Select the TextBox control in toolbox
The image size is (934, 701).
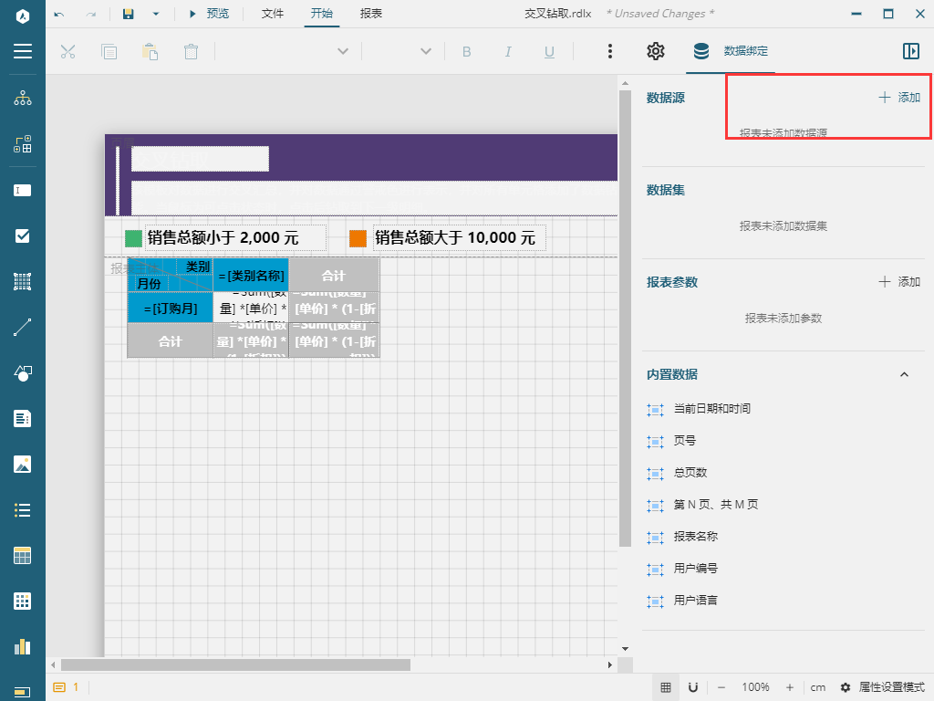click(23, 191)
